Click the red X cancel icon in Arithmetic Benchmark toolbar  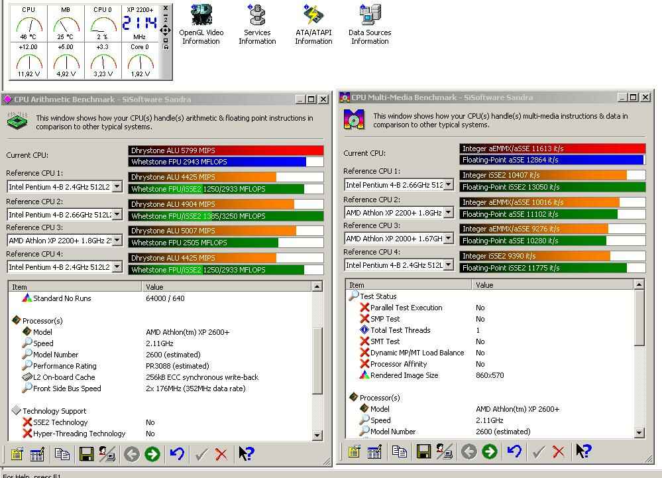221,454
